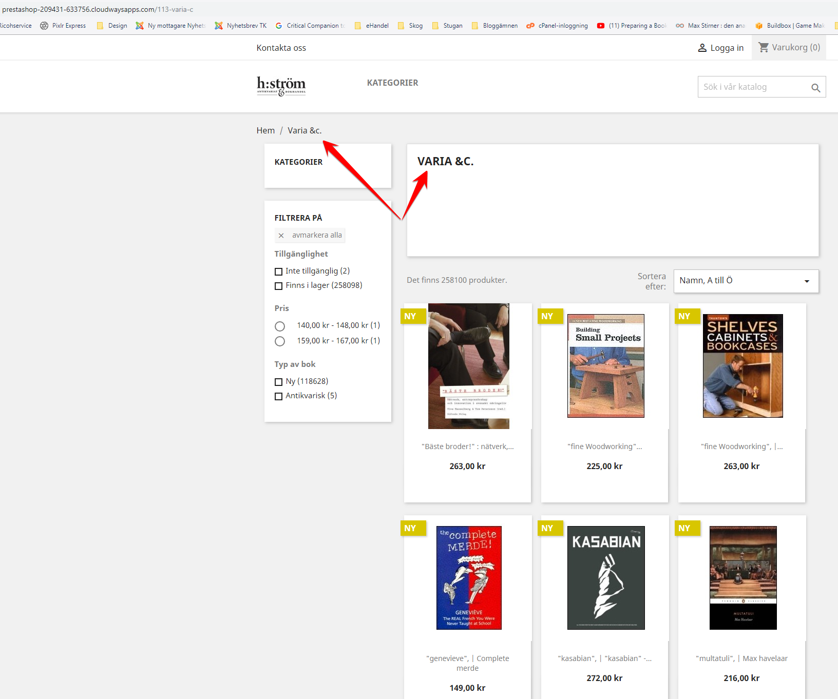
Task: Click the Typ av bok filter heading
Action: [x=295, y=364]
